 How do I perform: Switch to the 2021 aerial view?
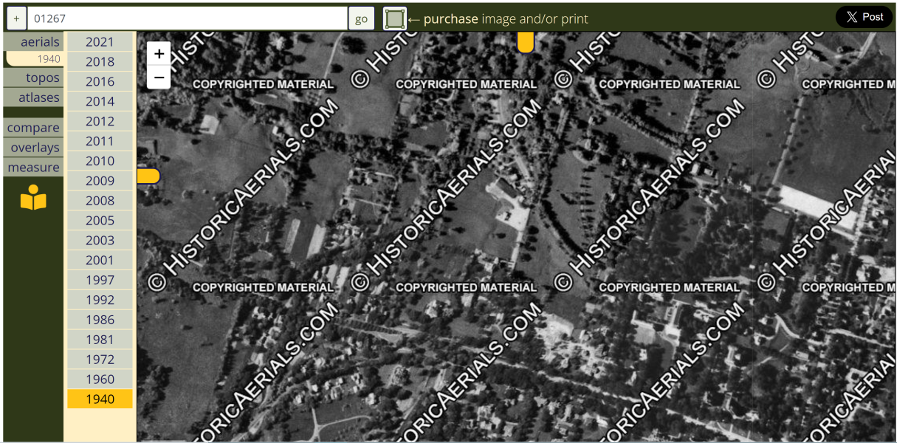(x=100, y=41)
